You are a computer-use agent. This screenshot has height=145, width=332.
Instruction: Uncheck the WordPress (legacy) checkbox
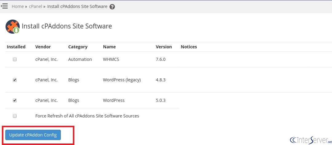(15, 80)
